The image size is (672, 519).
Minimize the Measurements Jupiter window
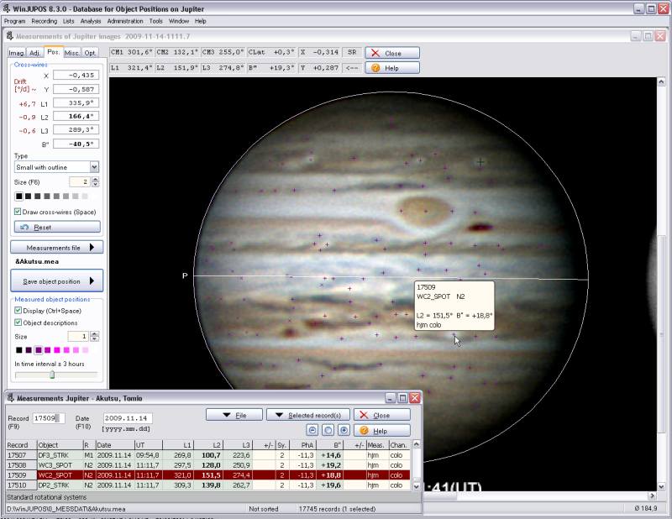point(391,398)
